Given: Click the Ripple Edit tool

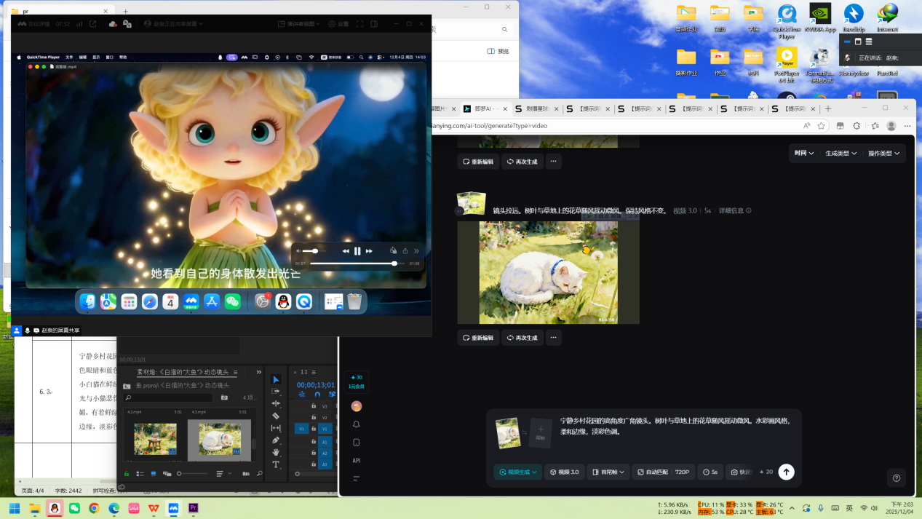Looking at the screenshot, I should pos(276,403).
